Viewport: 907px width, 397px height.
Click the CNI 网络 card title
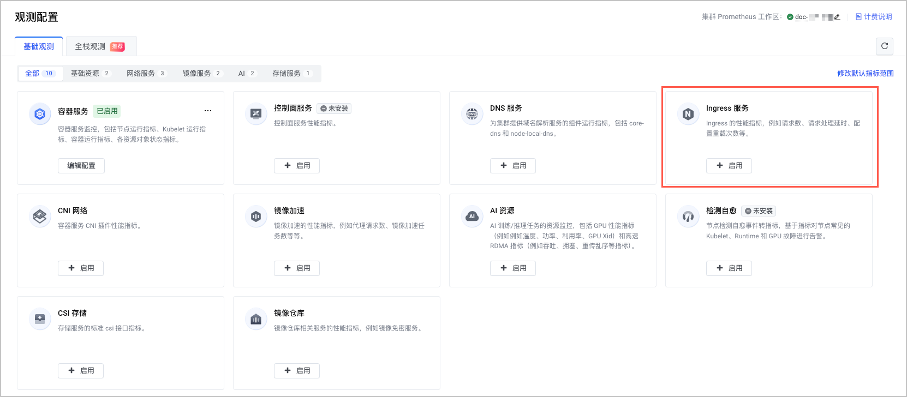coord(73,210)
